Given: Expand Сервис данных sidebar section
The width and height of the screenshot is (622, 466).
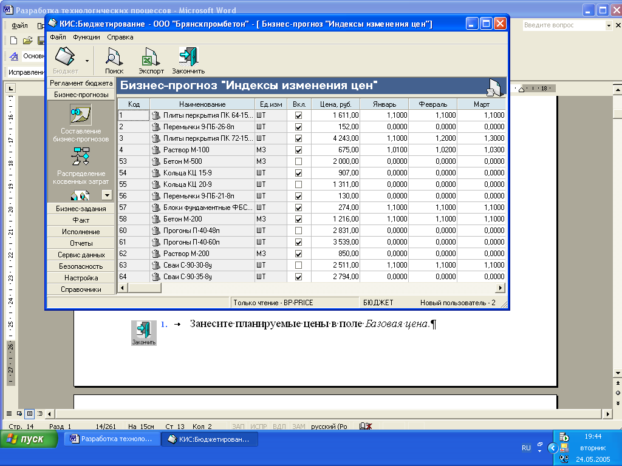Looking at the screenshot, I should point(81,255).
